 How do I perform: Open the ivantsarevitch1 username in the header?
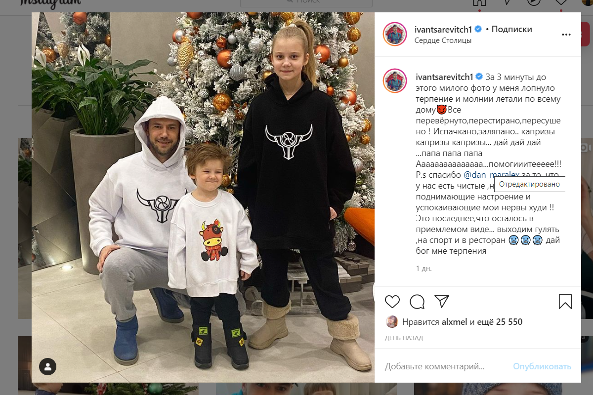tap(444, 29)
